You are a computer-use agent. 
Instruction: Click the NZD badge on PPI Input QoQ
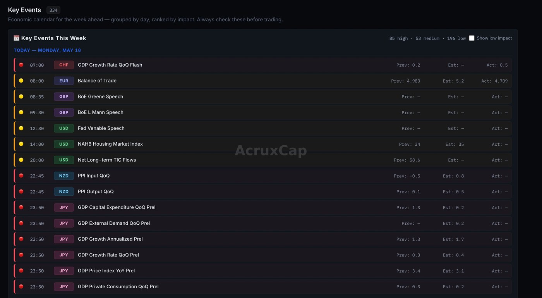[x=64, y=176]
